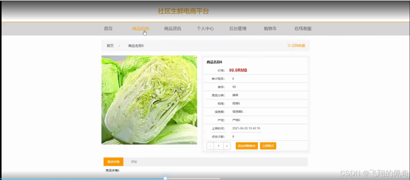Decrease quantity with the minus button
Screen dimensions: 410x180
pos(210,146)
